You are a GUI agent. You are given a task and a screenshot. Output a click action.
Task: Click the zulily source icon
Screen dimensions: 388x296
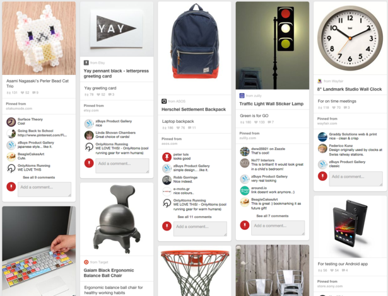(x=242, y=96)
